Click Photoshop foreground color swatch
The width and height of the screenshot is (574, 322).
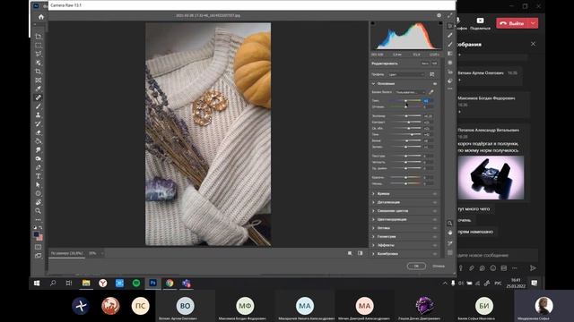point(36,234)
